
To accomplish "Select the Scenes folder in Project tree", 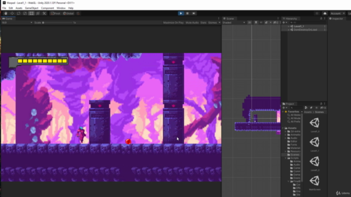I will [293, 155].
